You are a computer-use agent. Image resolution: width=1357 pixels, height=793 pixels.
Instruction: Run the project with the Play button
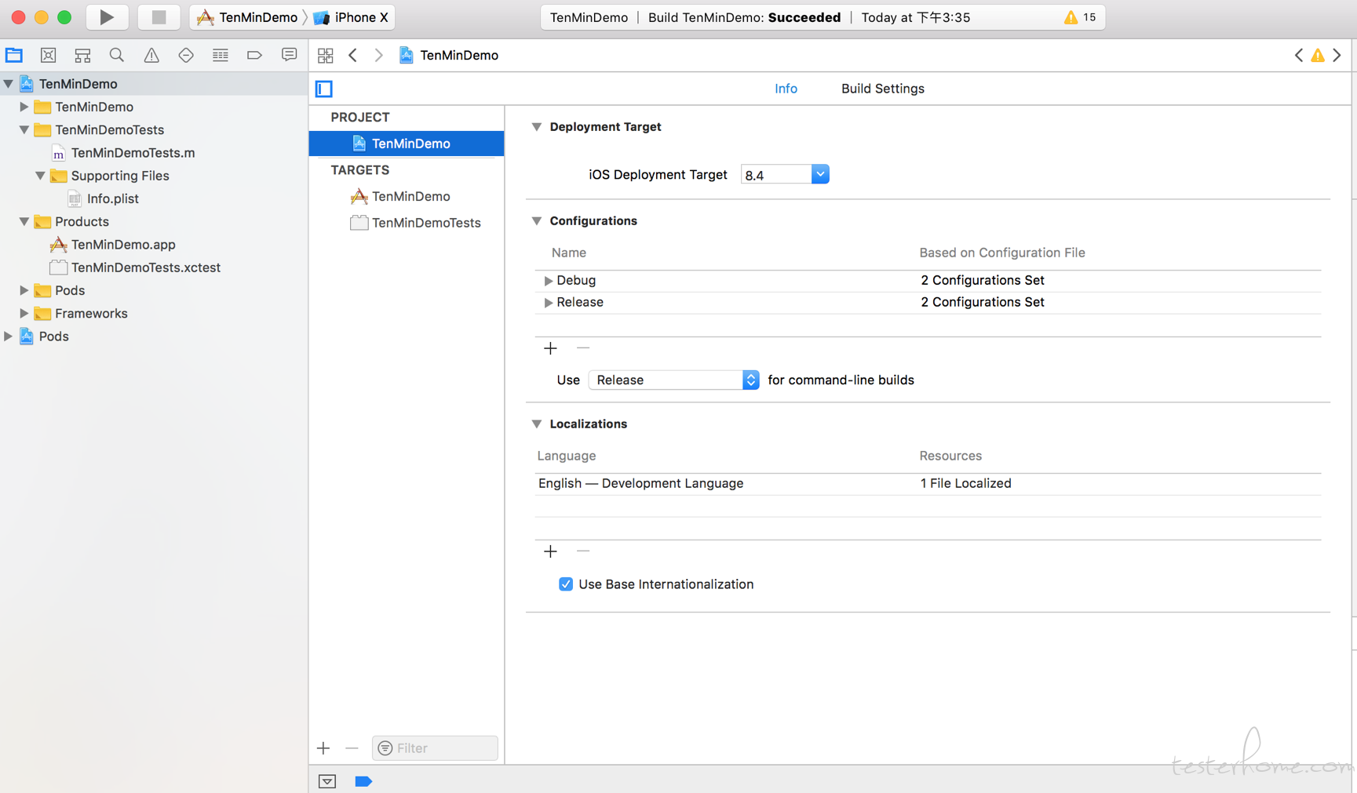(107, 17)
